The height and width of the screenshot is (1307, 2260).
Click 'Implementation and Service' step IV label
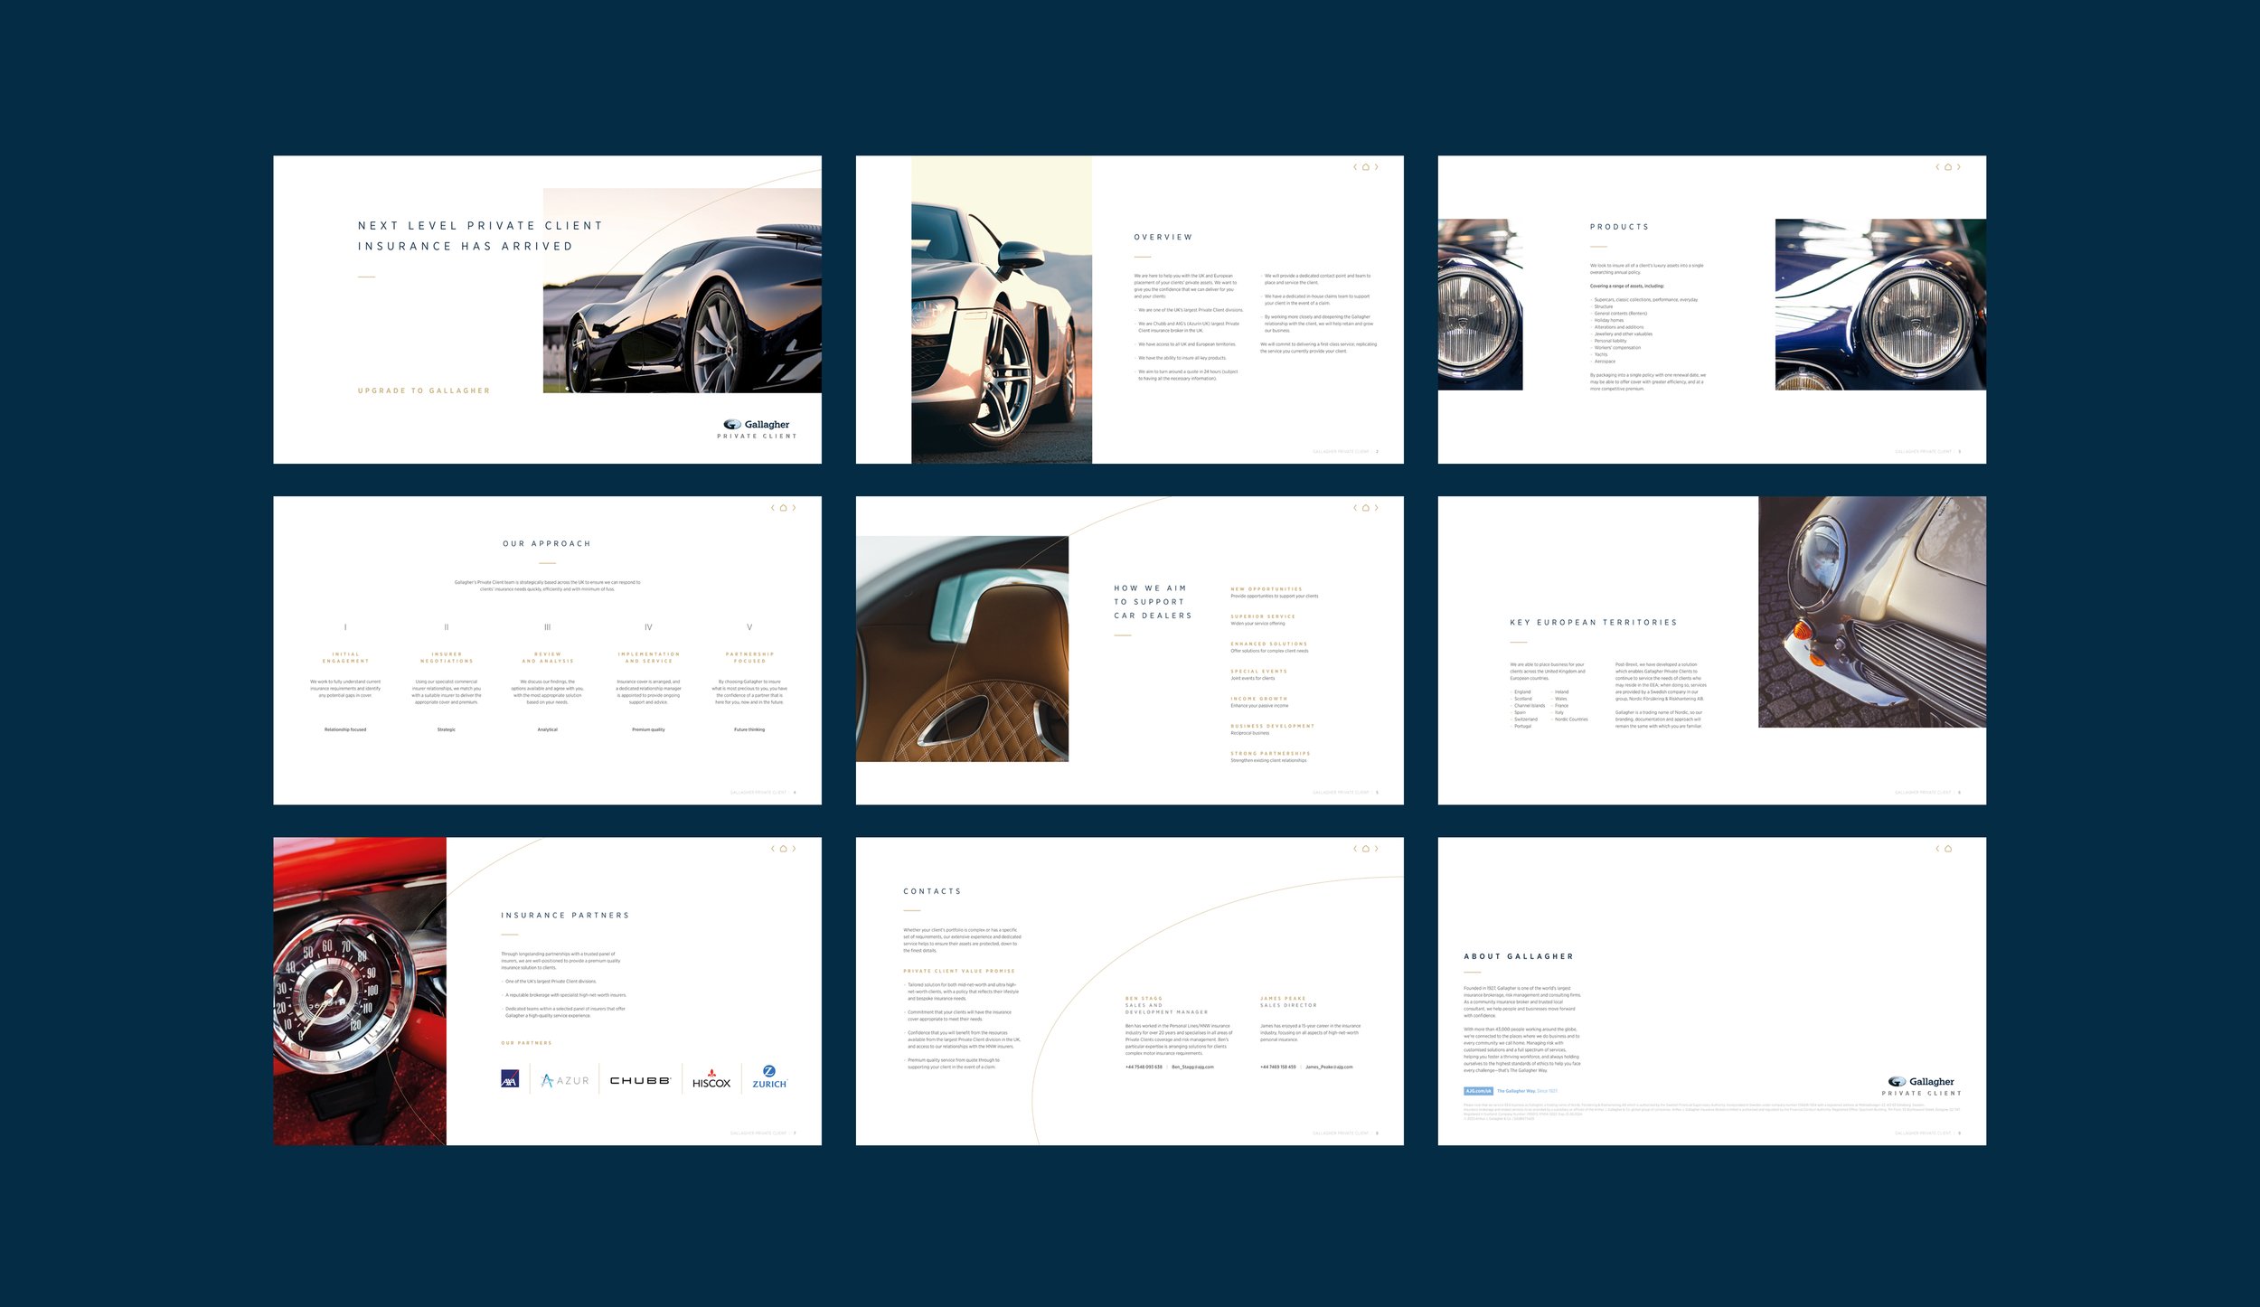(648, 657)
